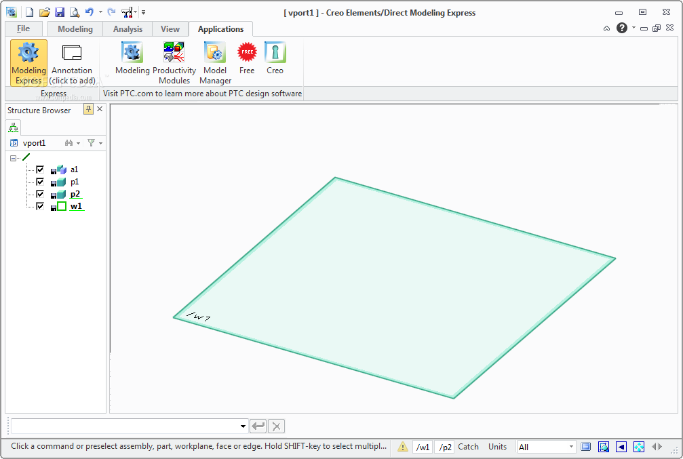Click the fit-all arrows icon in status bar

(638, 447)
